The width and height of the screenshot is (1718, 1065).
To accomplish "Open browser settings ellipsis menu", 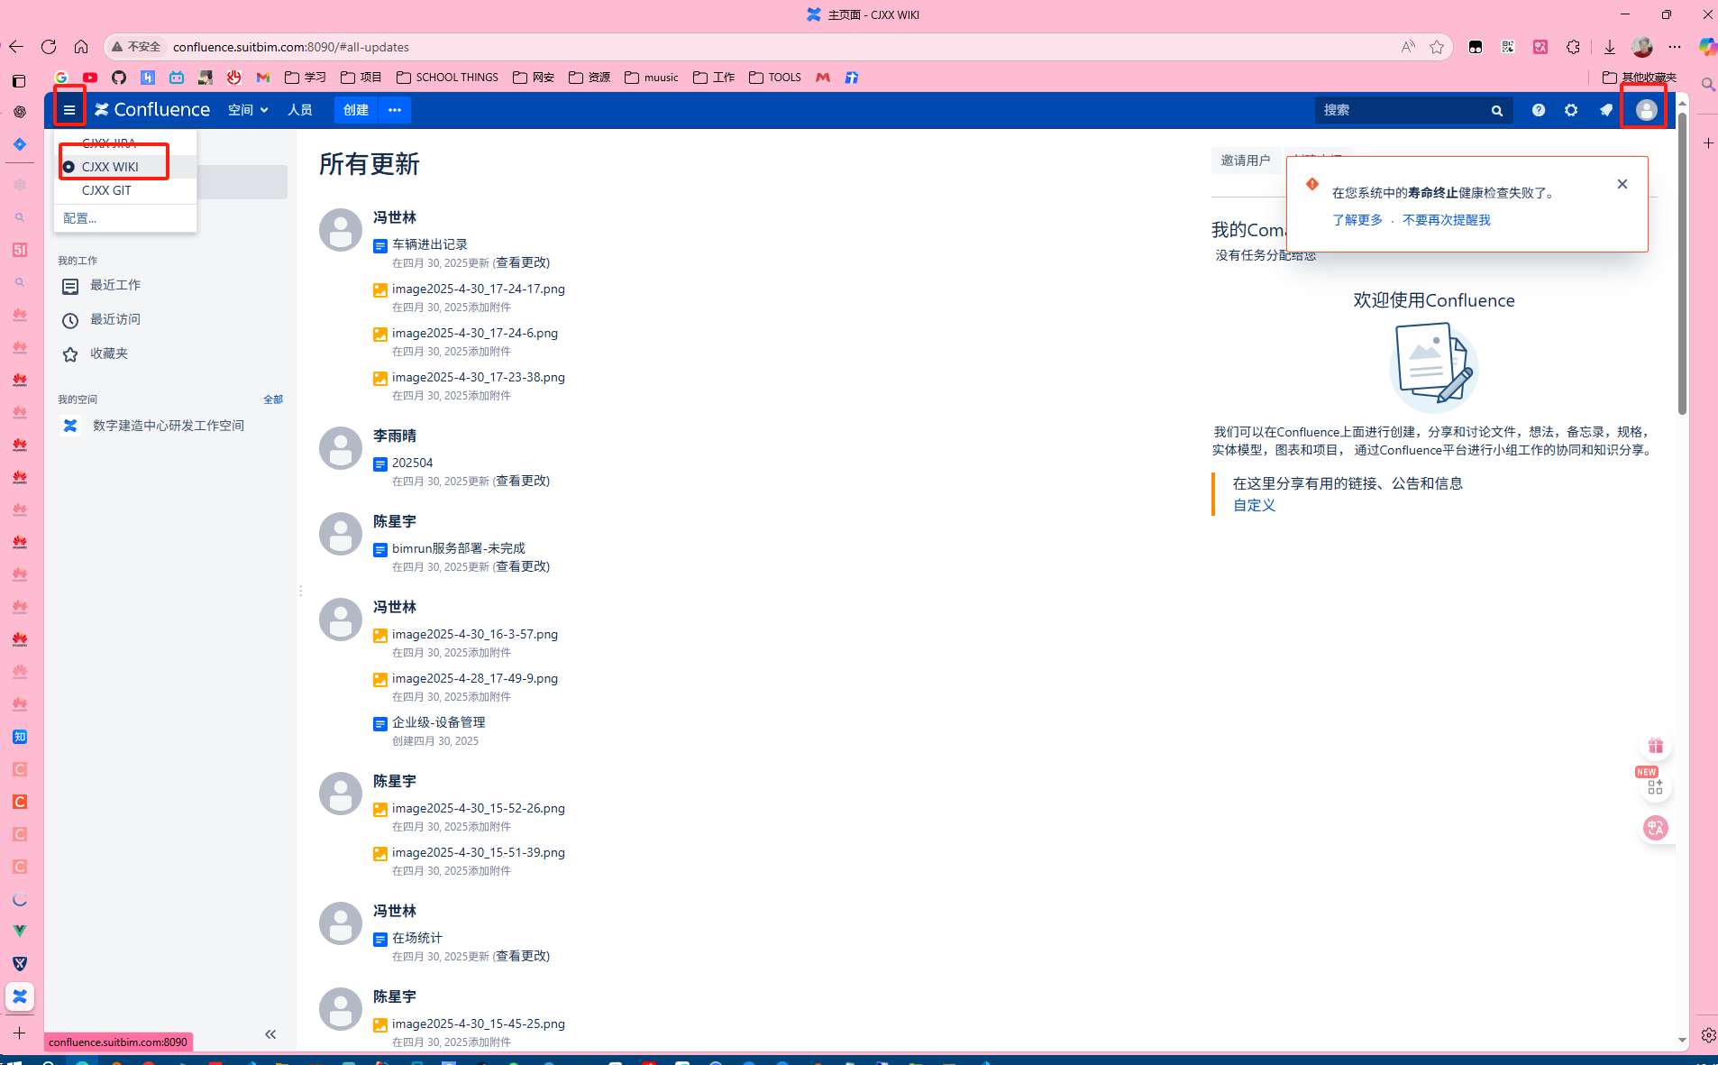I will (1675, 47).
